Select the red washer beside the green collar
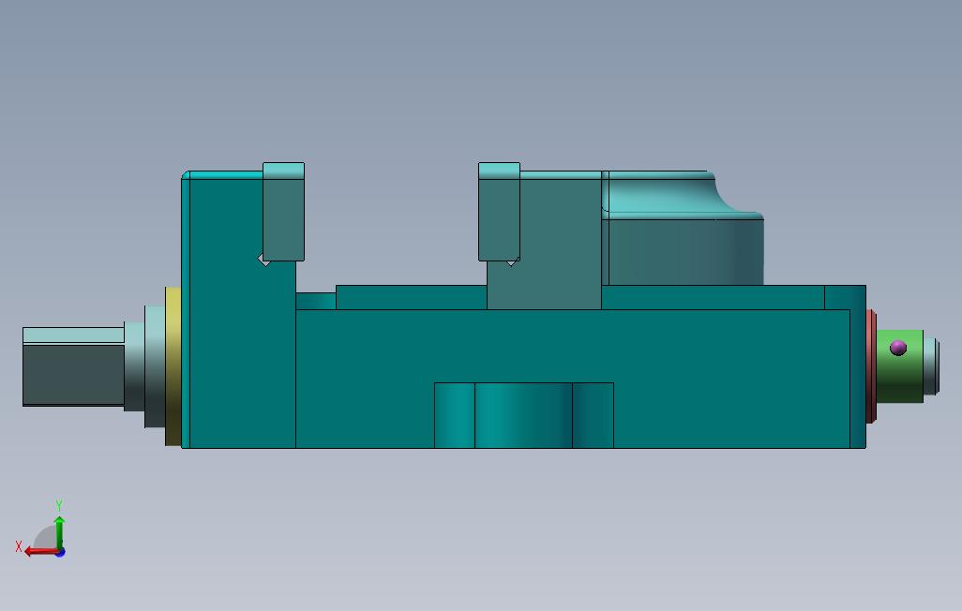 pos(871,366)
